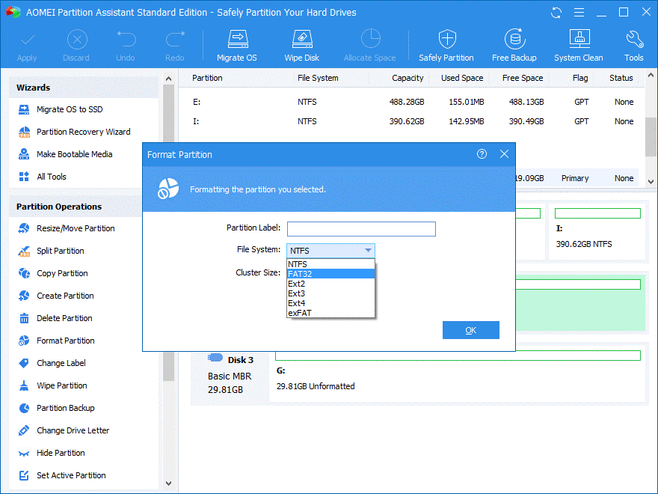Click the help icon in Format Partition dialog

click(x=482, y=154)
